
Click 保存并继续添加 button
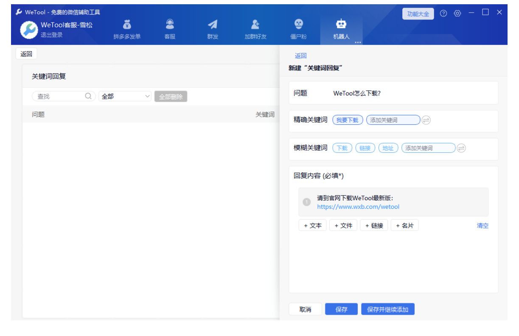tap(388, 309)
